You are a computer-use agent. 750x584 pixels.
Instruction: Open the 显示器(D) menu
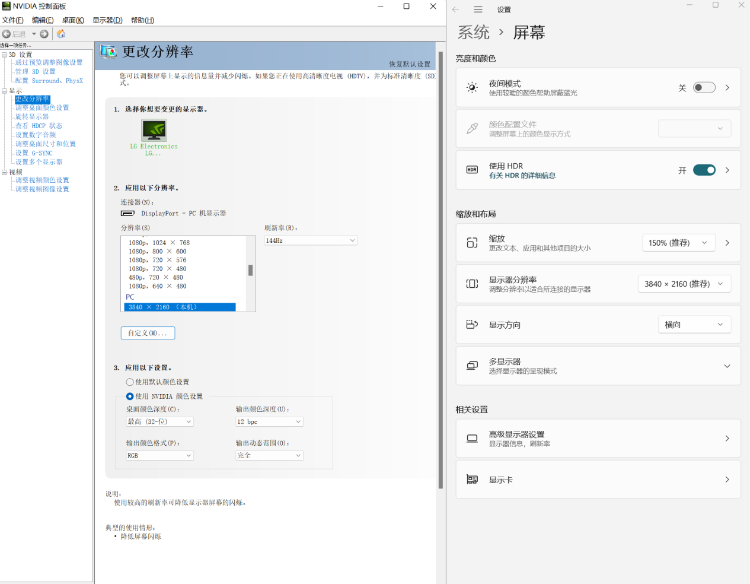point(107,20)
